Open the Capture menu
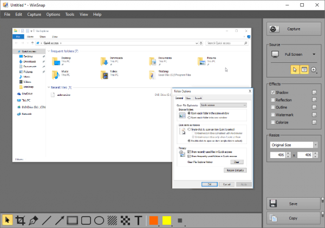 click(34, 14)
